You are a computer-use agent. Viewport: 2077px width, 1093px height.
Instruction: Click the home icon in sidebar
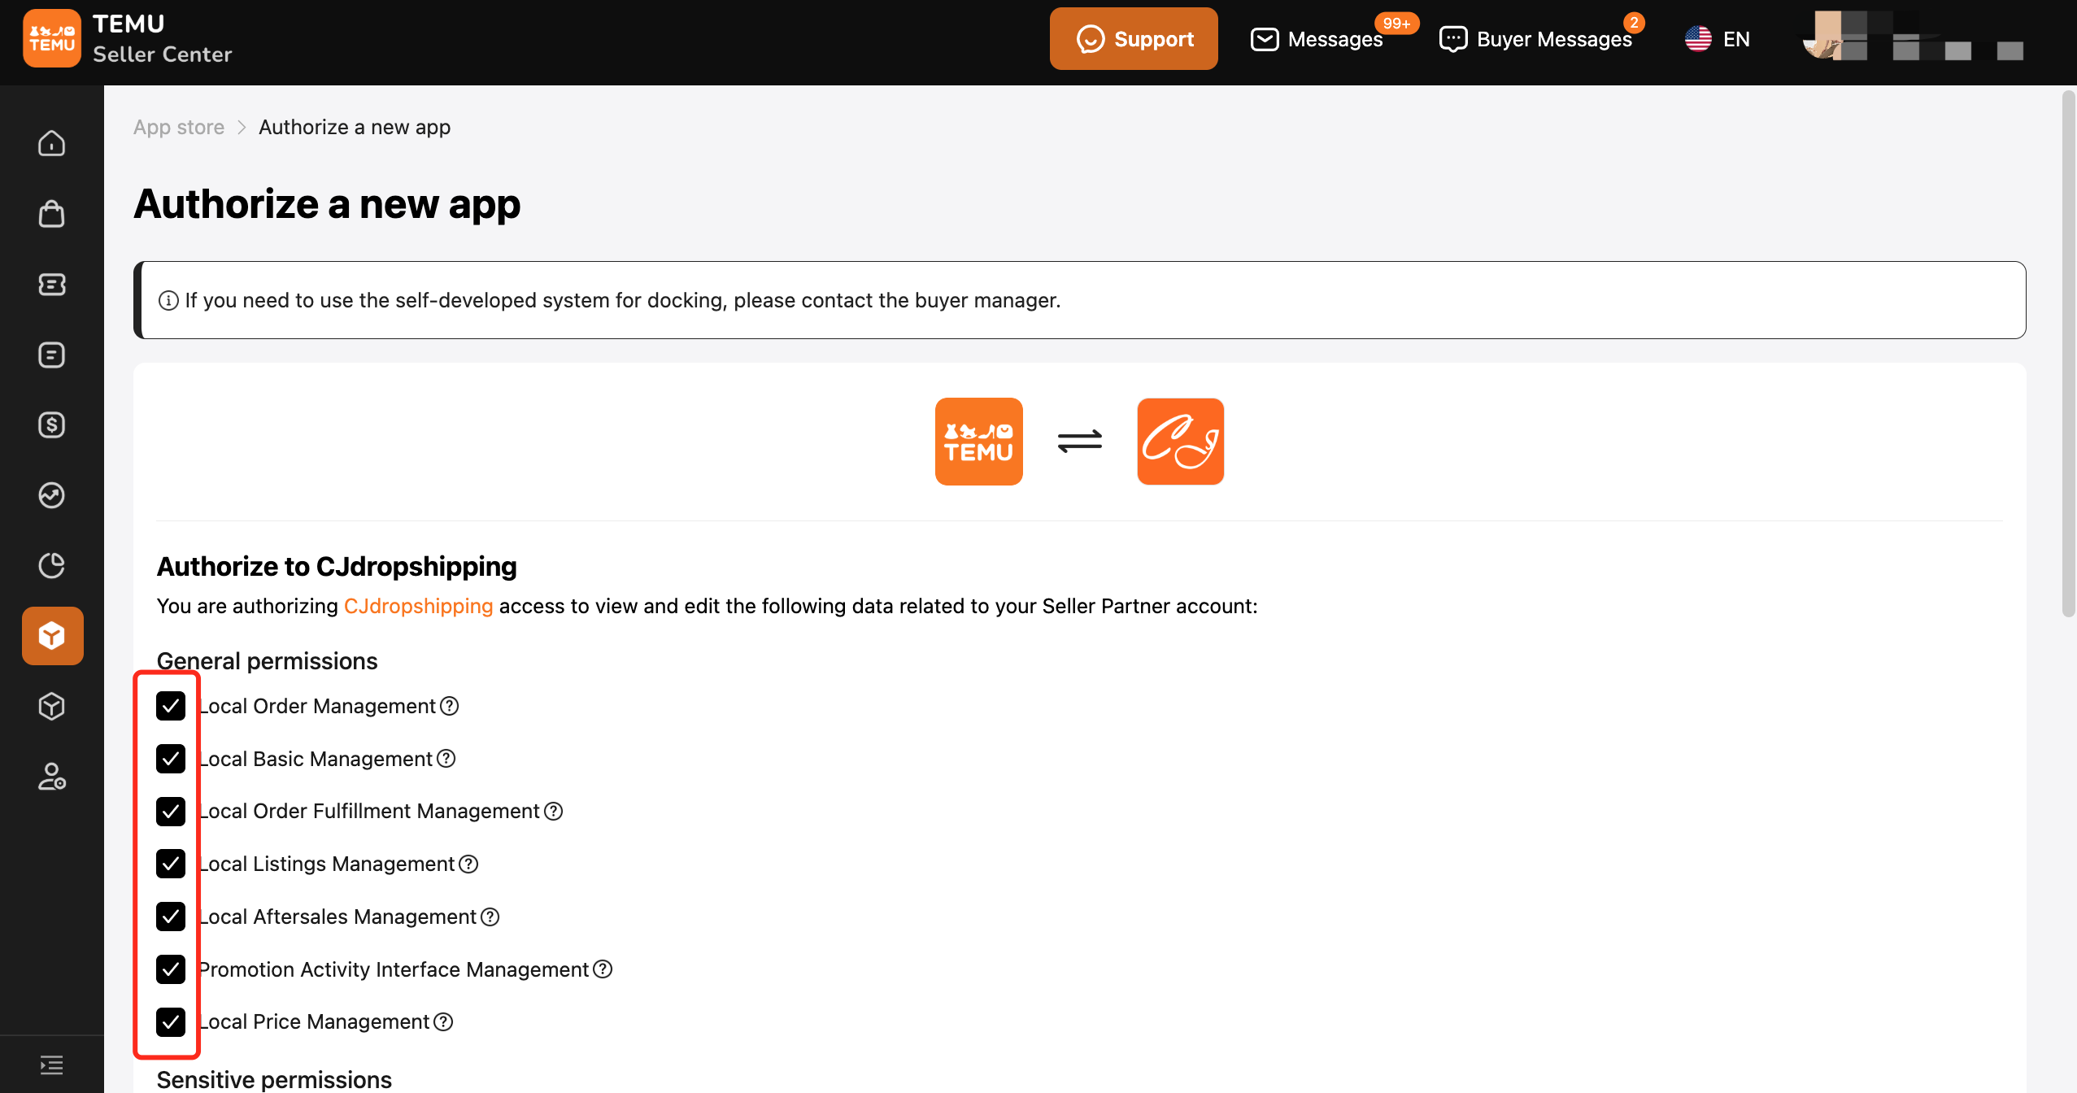pos(51,143)
